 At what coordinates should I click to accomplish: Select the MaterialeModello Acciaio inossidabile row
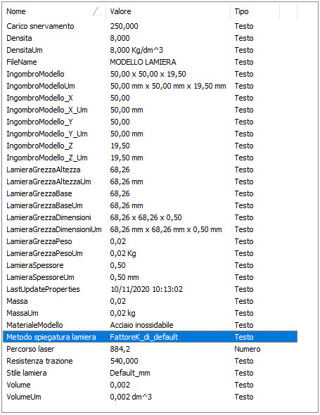pos(150,325)
